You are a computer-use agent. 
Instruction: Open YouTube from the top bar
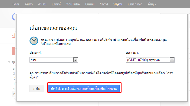(73, 4)
